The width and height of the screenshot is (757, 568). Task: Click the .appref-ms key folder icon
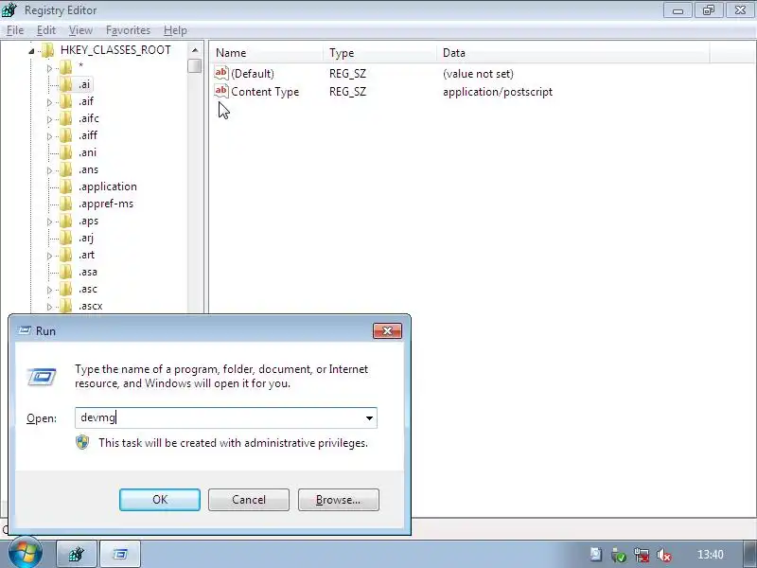click(x=65, y=204)
